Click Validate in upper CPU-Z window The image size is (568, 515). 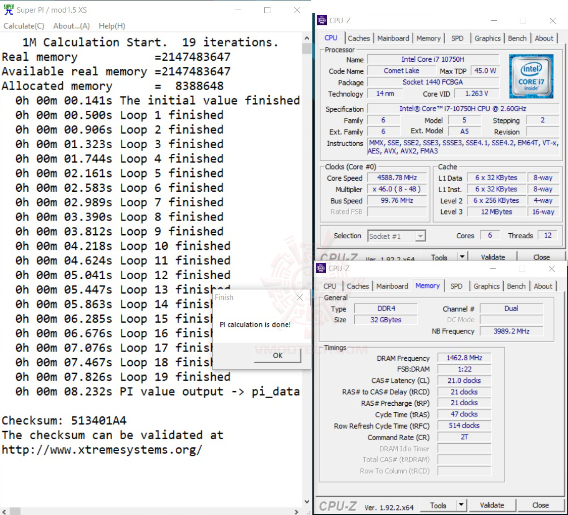click(x=493, y=257)
